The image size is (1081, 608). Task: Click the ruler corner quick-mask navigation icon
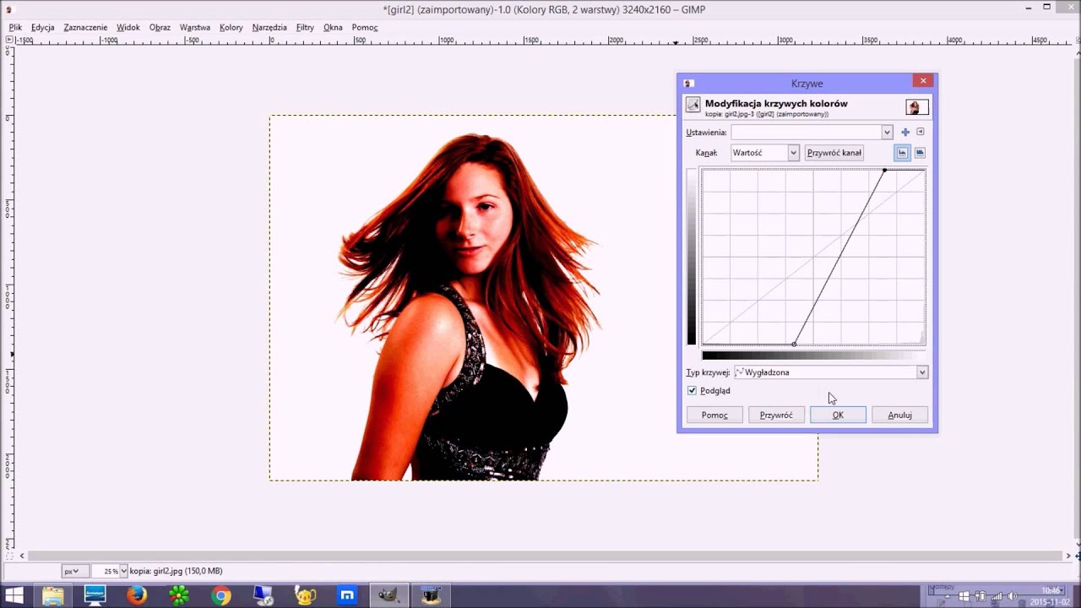(x=9, y=41)
